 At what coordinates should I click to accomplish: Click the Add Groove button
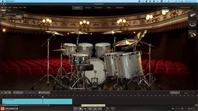18,92
